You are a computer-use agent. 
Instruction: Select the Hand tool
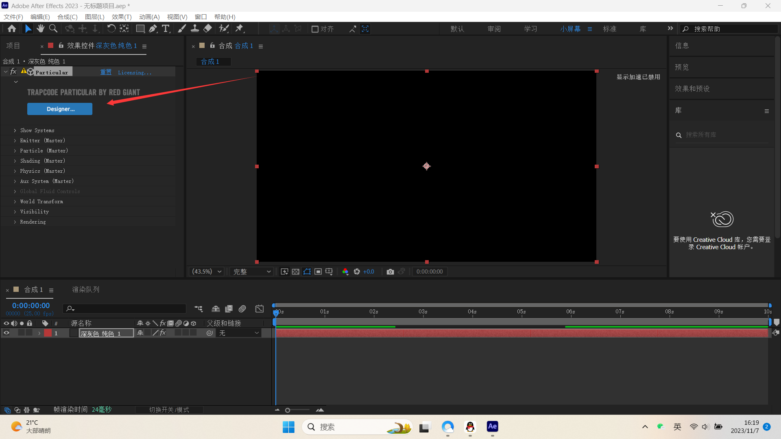pyautogui.click(x=40, y=29)
